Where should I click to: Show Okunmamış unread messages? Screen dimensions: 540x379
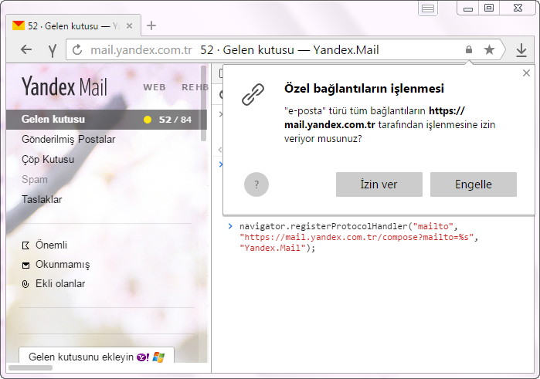pyautogui.click(x=63, y=264)
